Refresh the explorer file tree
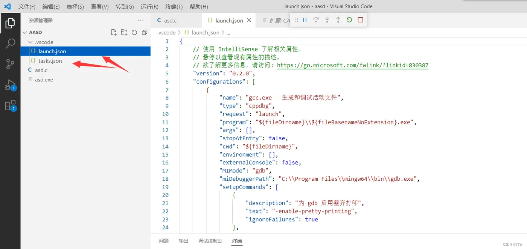This screenshot has height=249, width=527. 134,33
